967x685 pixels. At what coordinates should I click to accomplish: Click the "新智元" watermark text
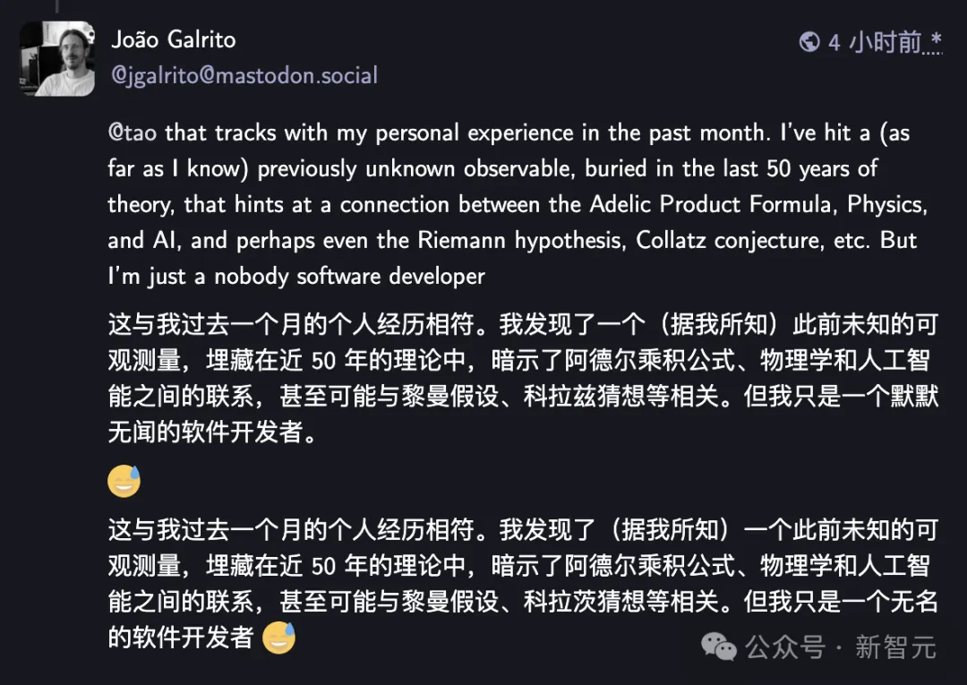[x=895, y=646]
